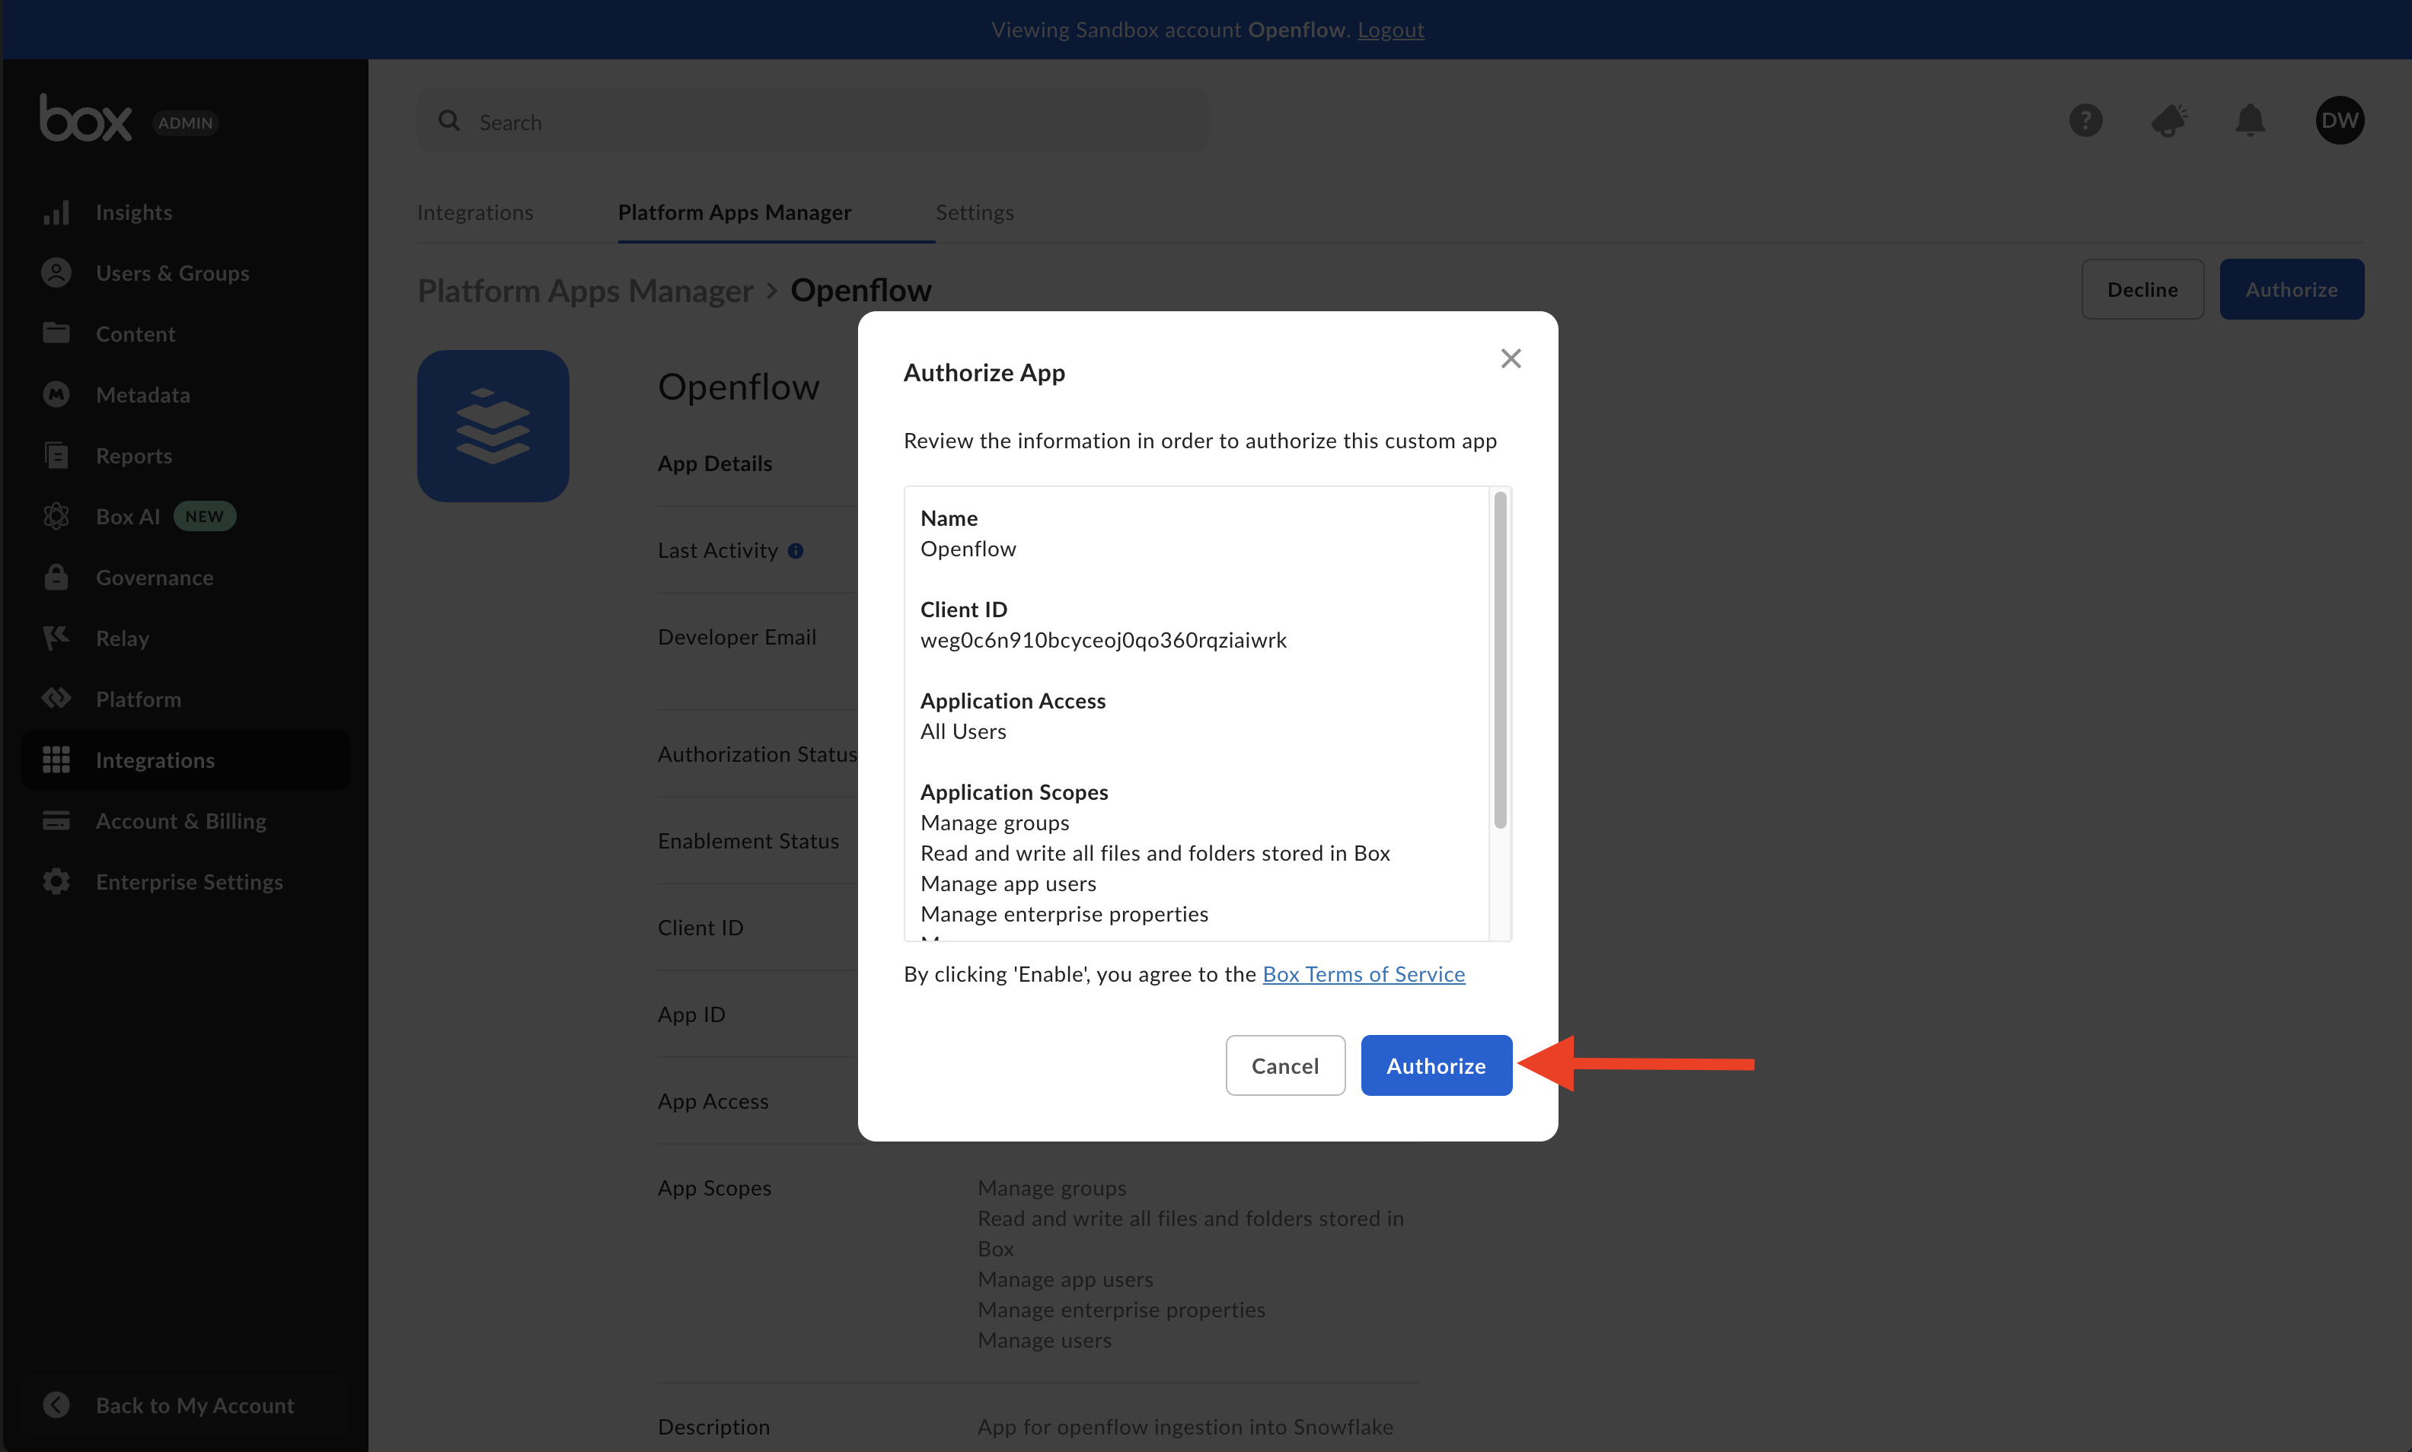Click the Content folder icon
Viewport: 2412px width, 1452px height.
56,333
